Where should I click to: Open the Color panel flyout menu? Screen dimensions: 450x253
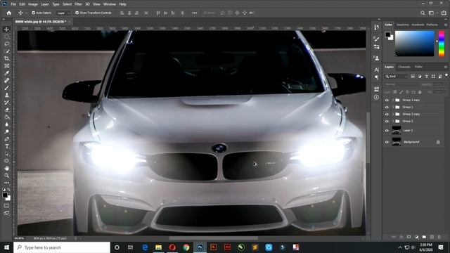[446, 25]
